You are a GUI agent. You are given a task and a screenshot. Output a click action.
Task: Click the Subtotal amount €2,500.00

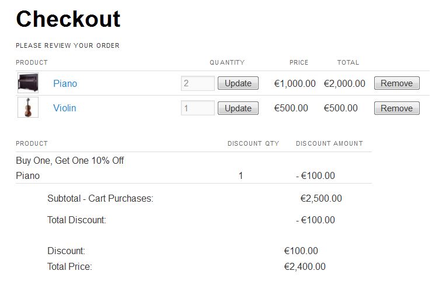[321, 198]
